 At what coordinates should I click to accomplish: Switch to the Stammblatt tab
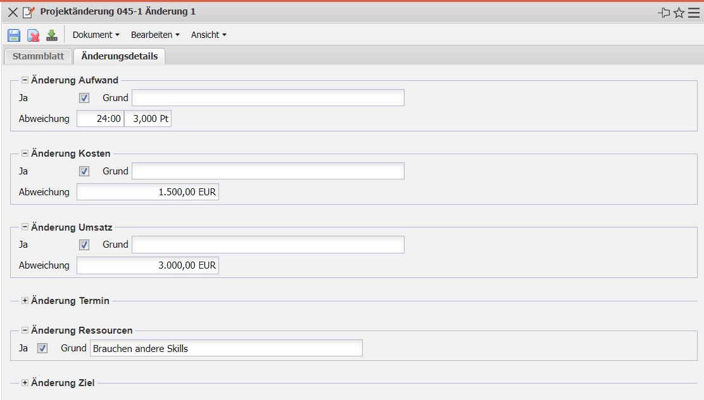click(38, 56)
